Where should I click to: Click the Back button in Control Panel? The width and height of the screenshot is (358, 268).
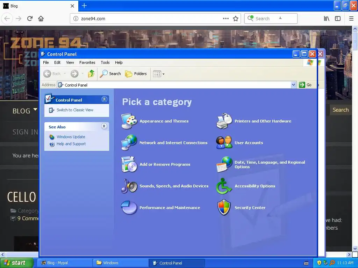52,74
